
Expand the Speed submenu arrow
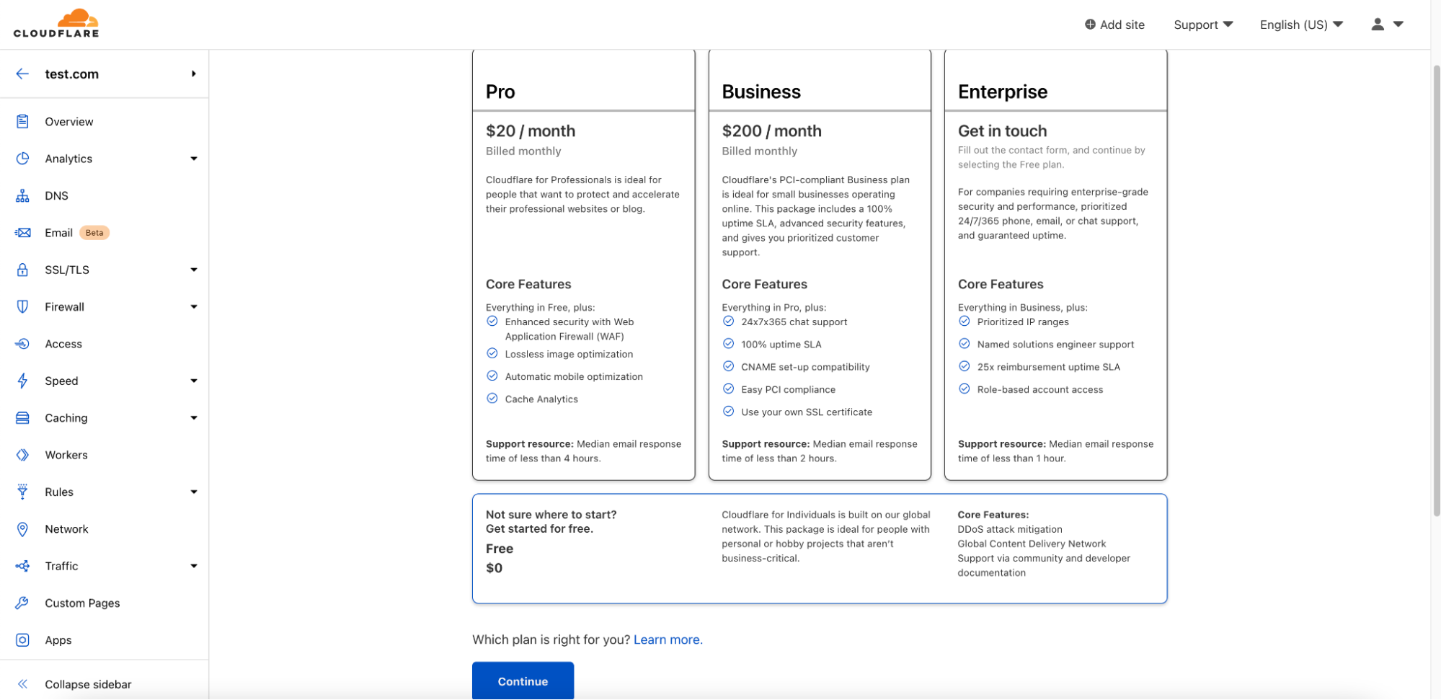coord(194,381)
